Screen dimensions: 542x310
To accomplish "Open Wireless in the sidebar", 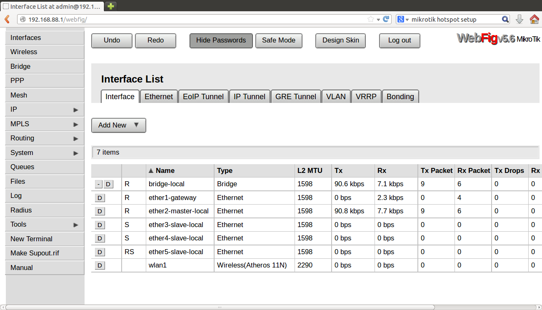I will coord(45,52).
